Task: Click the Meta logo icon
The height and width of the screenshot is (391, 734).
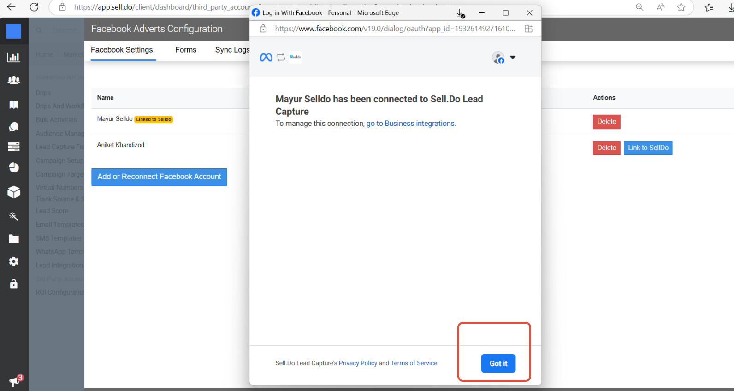Action: click(x=266, y=58)
